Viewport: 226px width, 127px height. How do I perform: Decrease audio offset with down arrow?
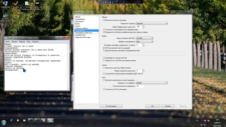pos(143,72)
